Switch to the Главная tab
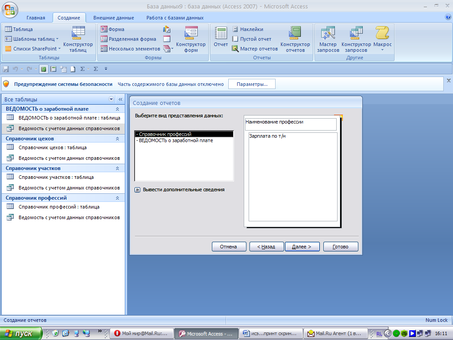The height and width of the screenshot is (340, 453). pos(36,18)
